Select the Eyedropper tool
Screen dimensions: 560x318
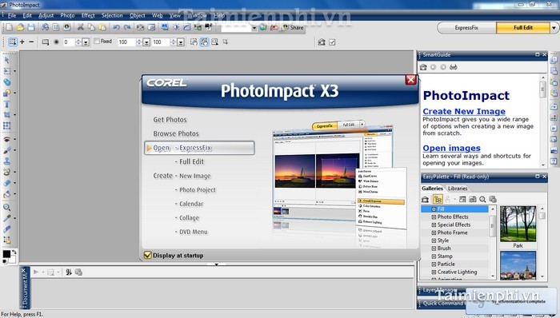pyautogui.click(x=6, y=218)
